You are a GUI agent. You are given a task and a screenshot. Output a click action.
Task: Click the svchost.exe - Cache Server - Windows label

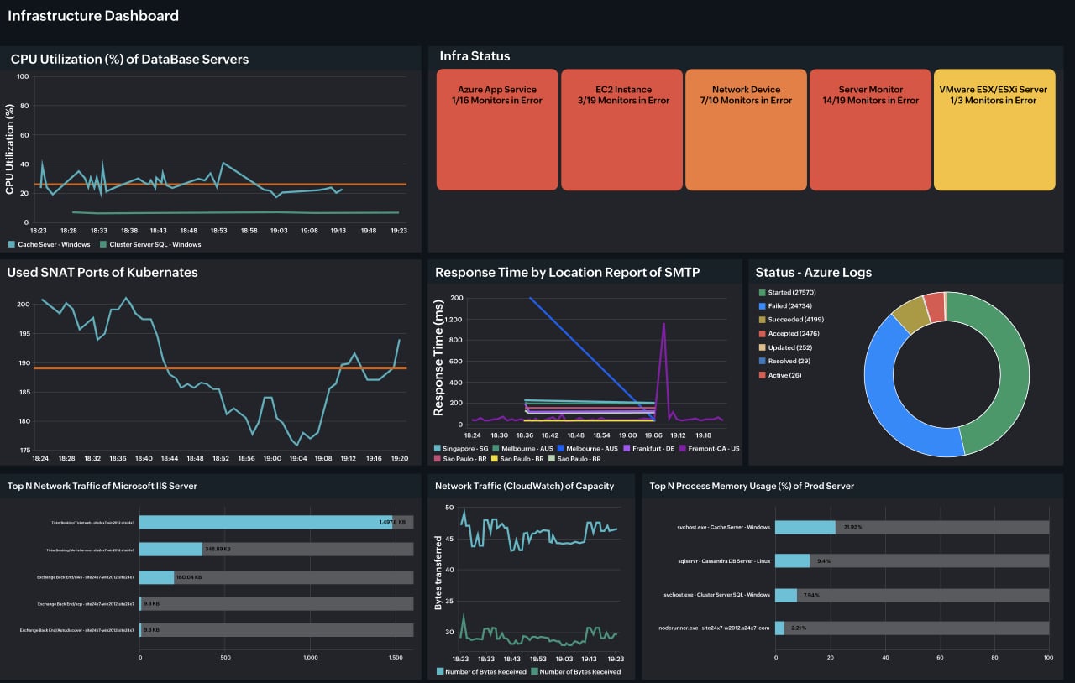coord(723,527)
